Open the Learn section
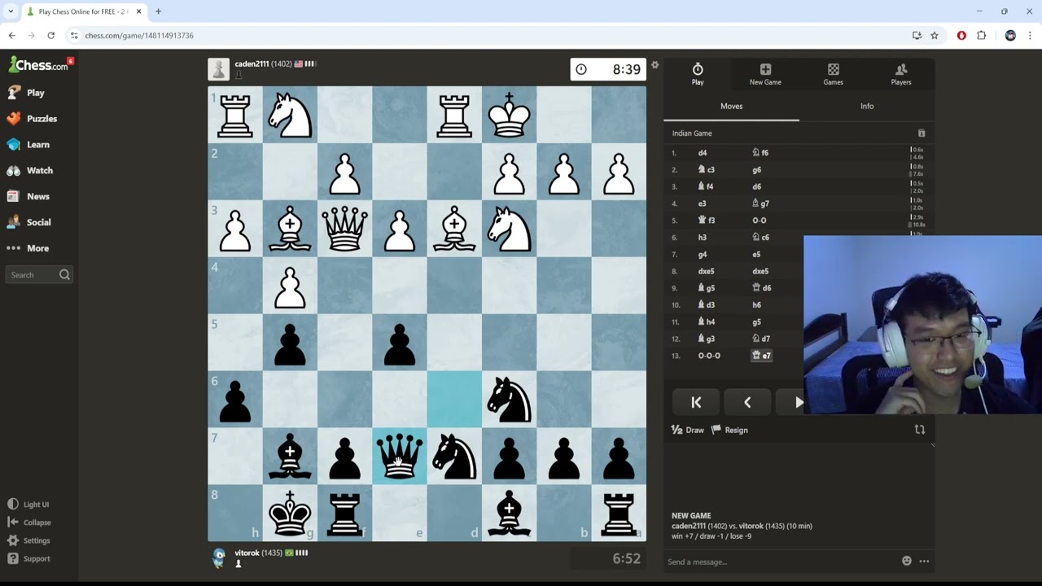This screenshot has height=586, width=1042. (x=28, y=145)
